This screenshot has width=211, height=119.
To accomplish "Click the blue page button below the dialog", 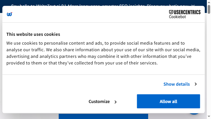I will [x=103, y=116].
